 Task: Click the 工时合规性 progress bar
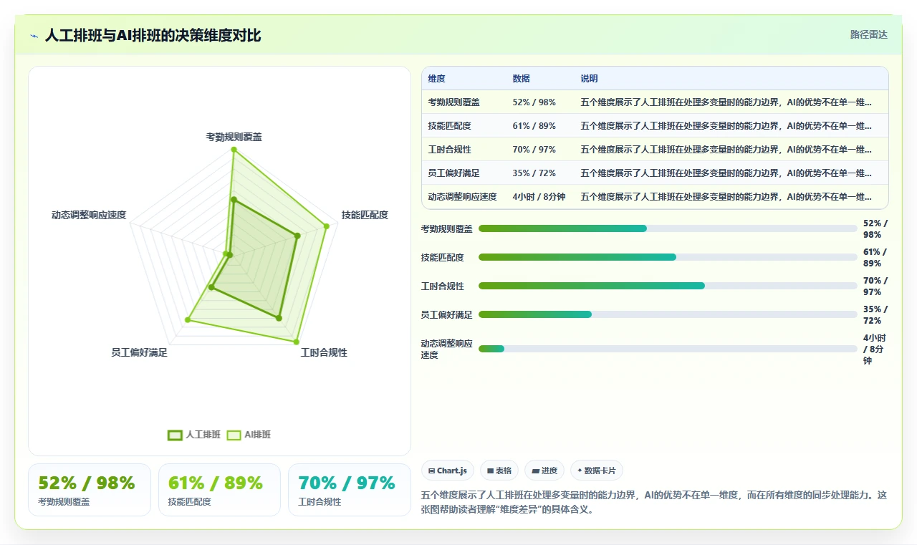point(668,286)
